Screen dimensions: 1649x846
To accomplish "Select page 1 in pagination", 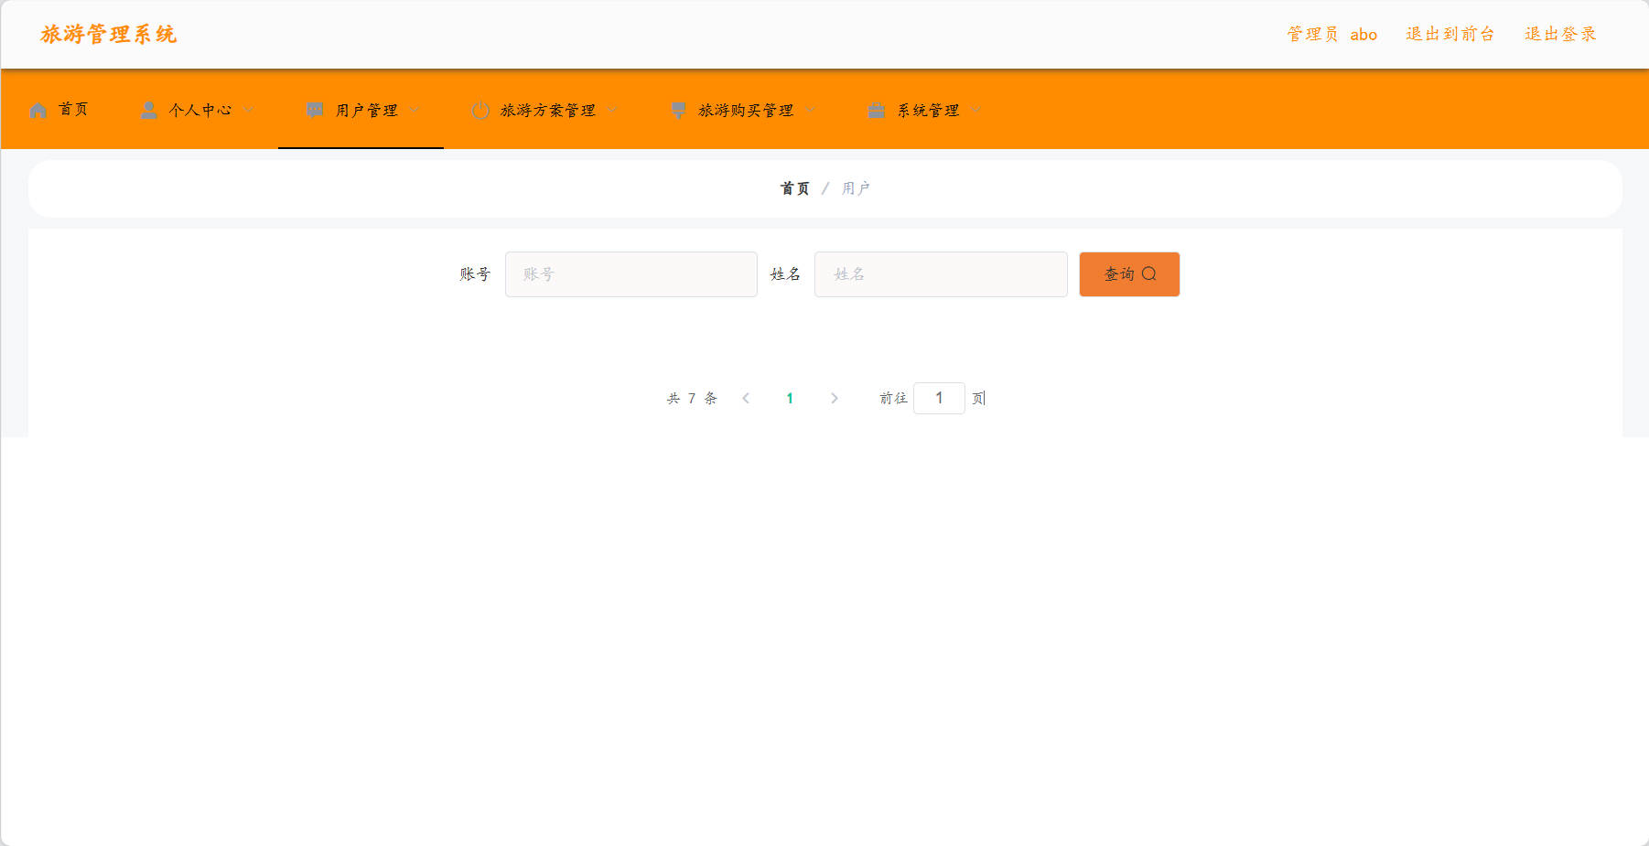I will pos(790,398).
